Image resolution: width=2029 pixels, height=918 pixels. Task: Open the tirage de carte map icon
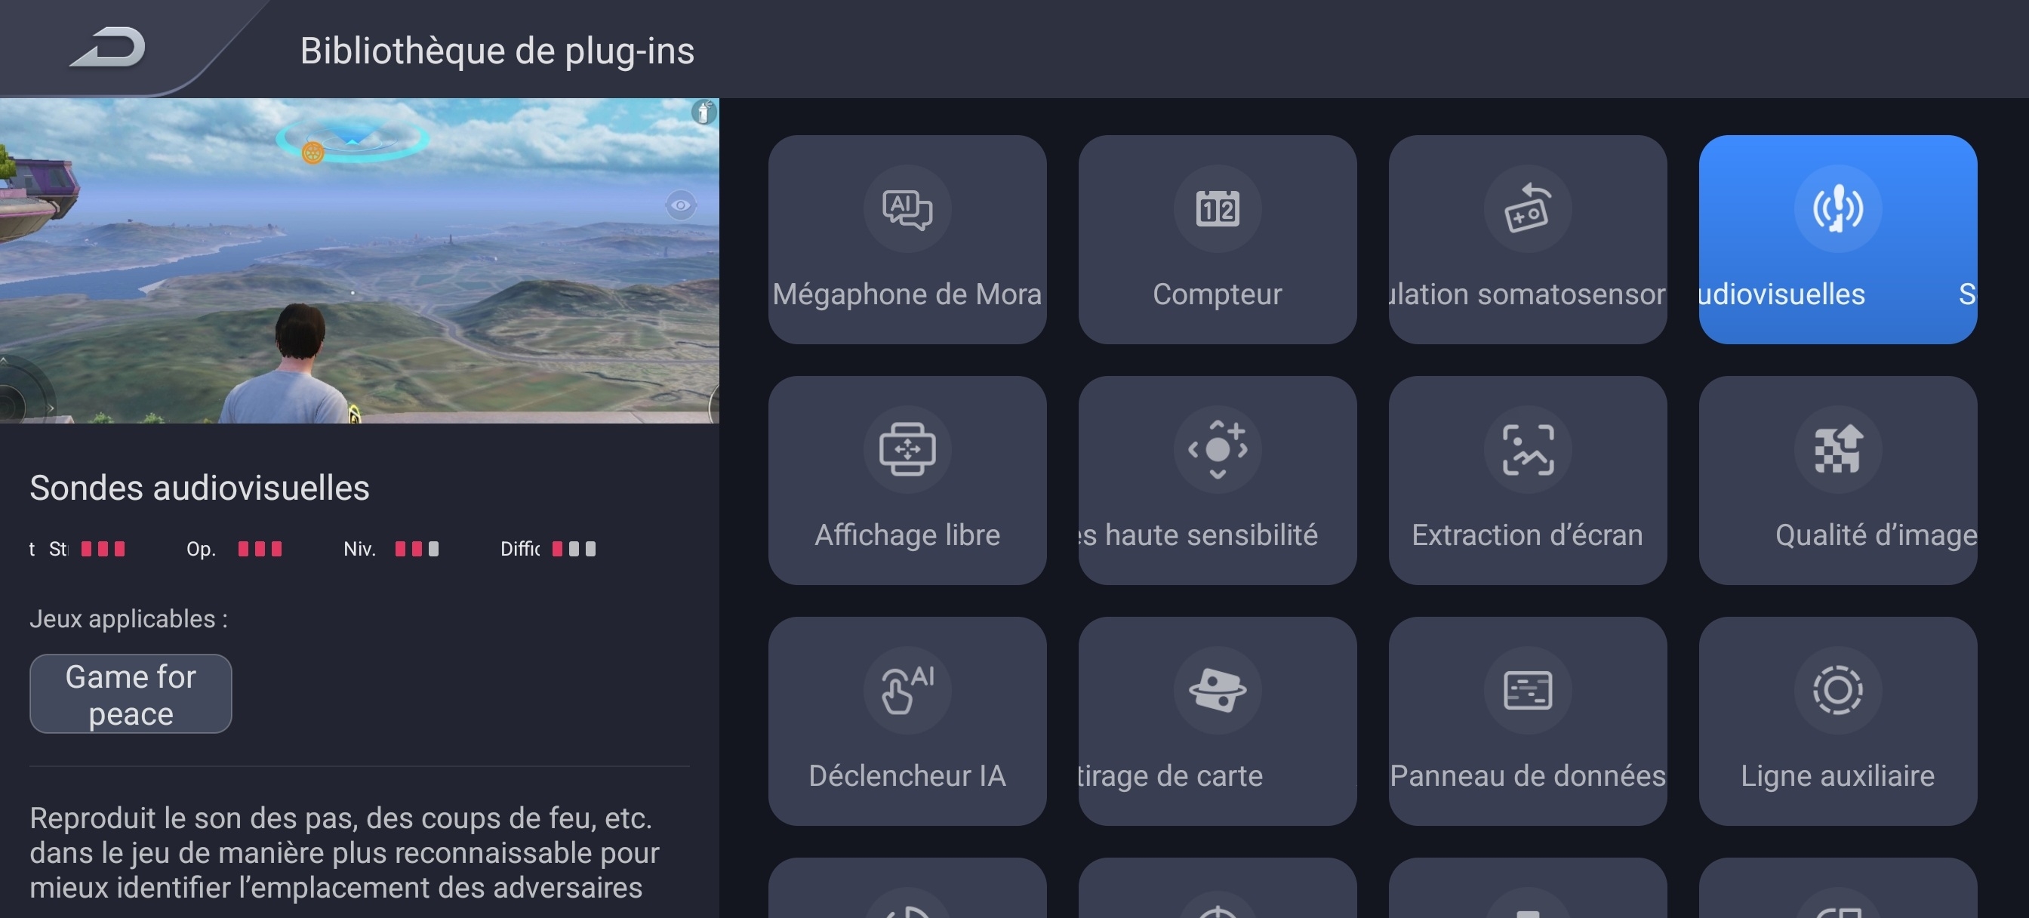click(x=1217, y=689)
